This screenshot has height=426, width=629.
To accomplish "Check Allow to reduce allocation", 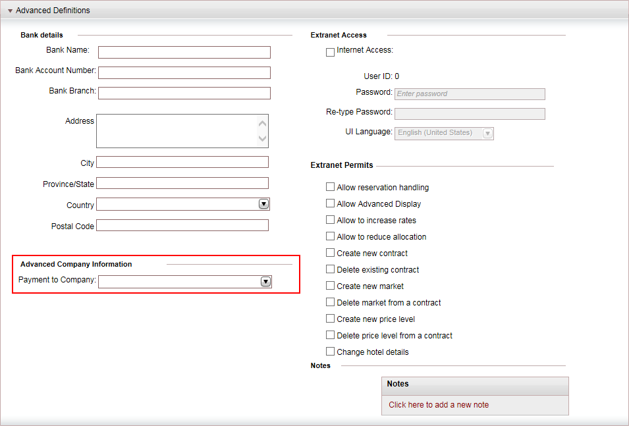I will [330, 236].
